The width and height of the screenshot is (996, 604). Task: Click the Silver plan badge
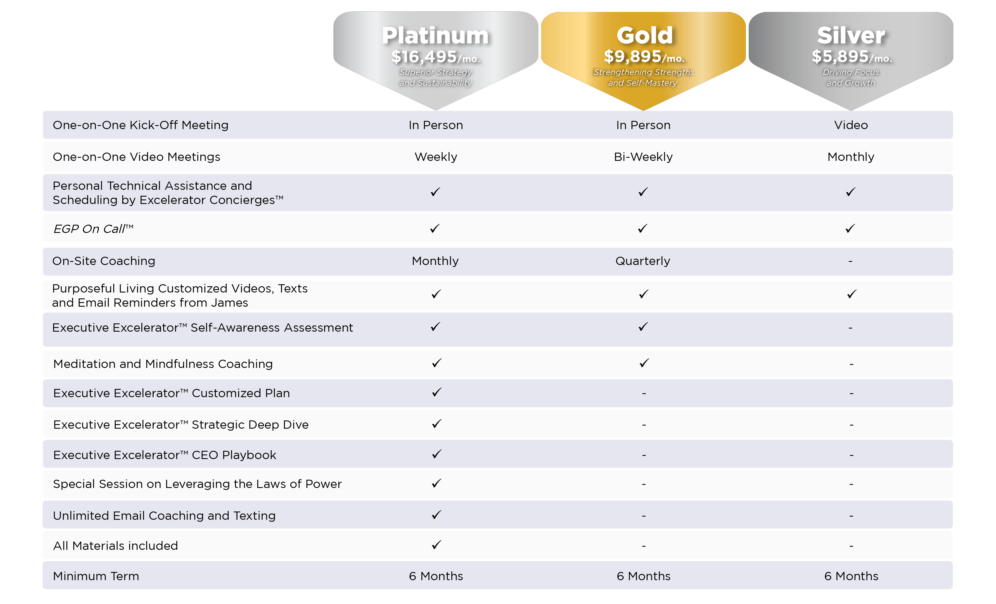click(851, 61)
